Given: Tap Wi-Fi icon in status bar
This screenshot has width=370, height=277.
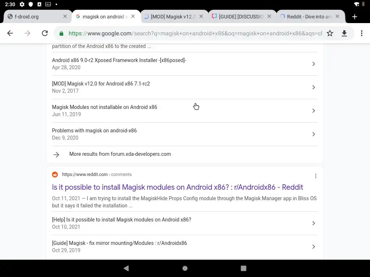Looking at the screenshot, I should coord(357,4).
